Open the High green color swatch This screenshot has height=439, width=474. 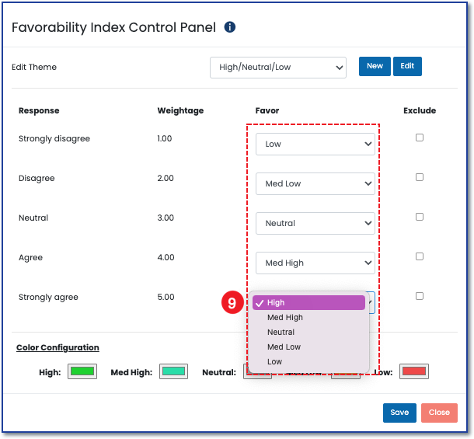(82, 371)
